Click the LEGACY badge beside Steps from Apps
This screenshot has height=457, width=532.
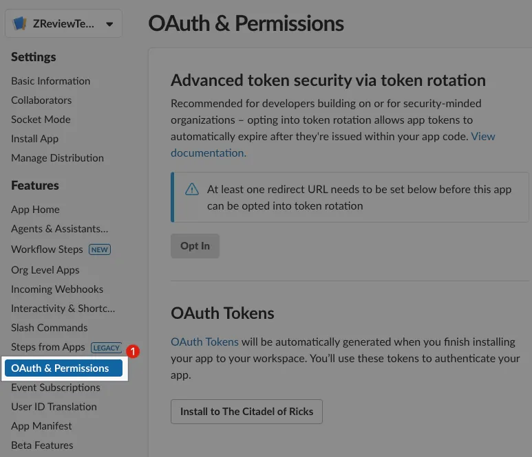(x=107, y=348)
